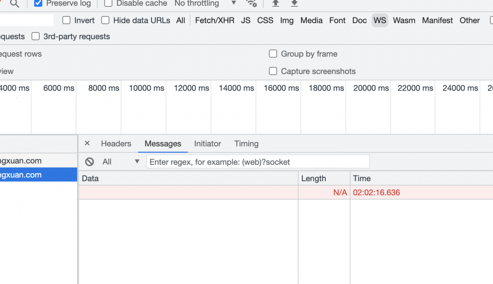Enable Hide data URLs checkbox
The image size is (493, 284).
(x=105, y=20)
